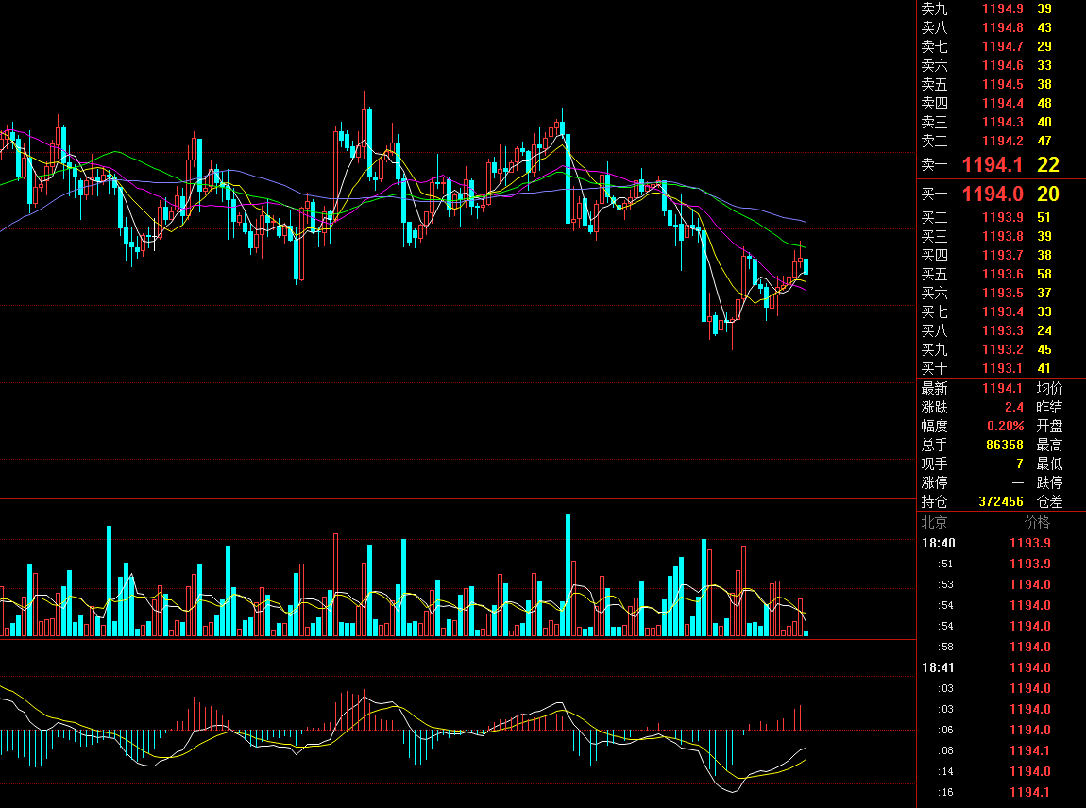Screen dimensions: 1086x808
Task: Click the 开盘 label
Action: (1049, 426)
